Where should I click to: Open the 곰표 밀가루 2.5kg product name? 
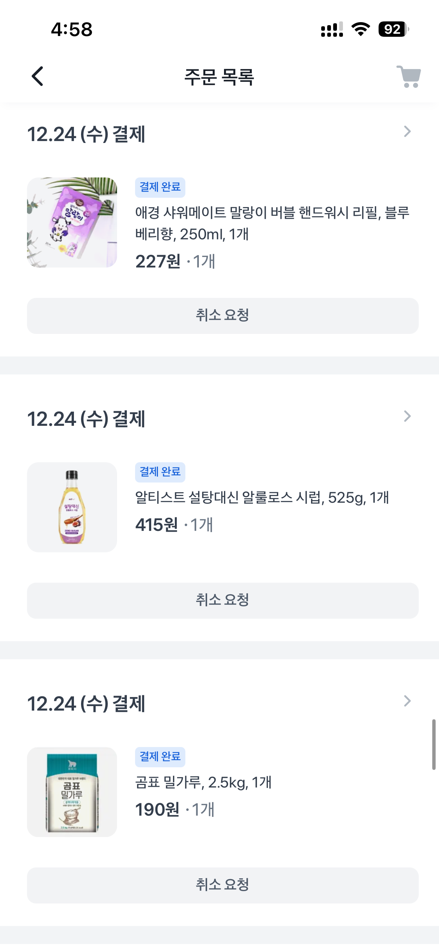point(203,783)
